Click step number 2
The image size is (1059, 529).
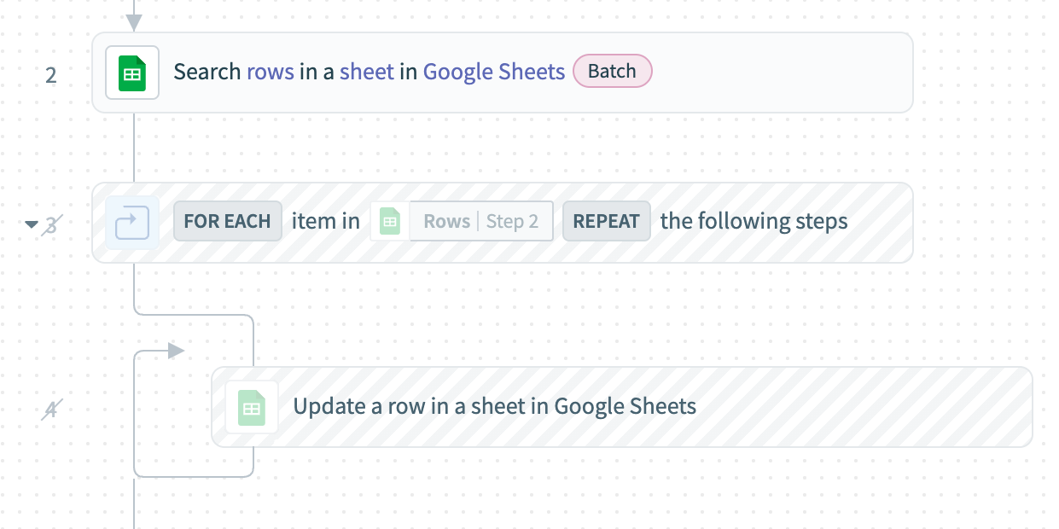point(51,75)
